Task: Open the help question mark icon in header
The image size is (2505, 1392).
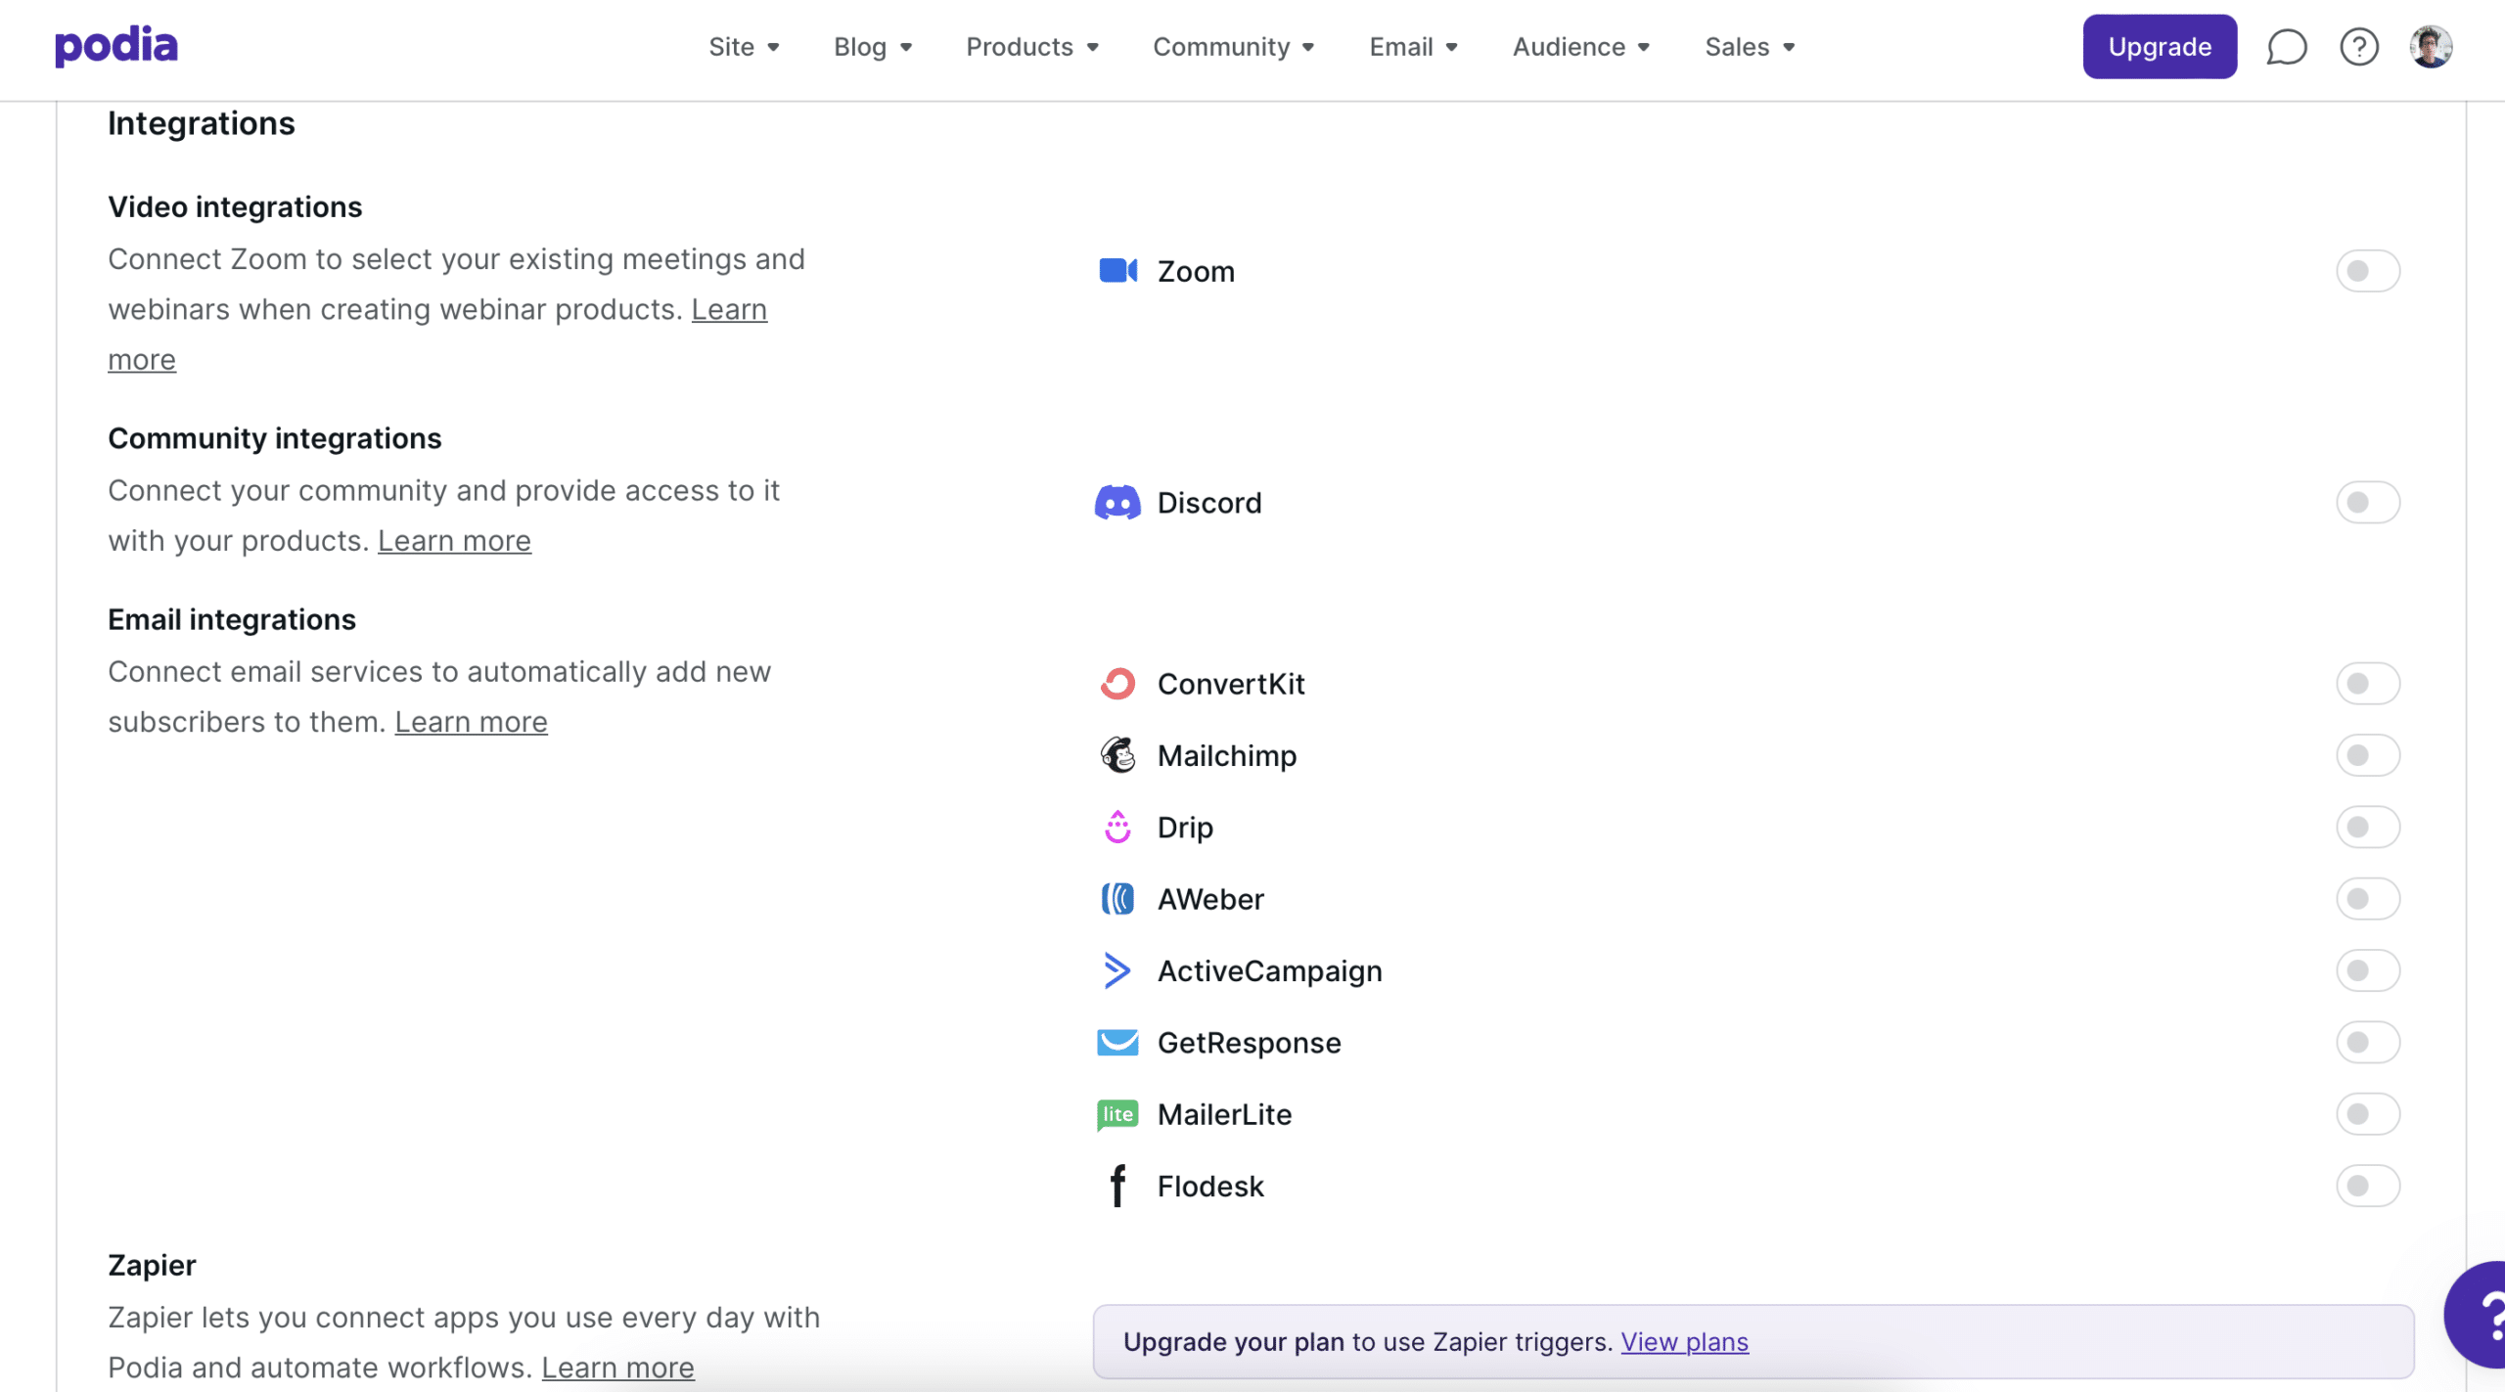Action: tap(2359, 47)
